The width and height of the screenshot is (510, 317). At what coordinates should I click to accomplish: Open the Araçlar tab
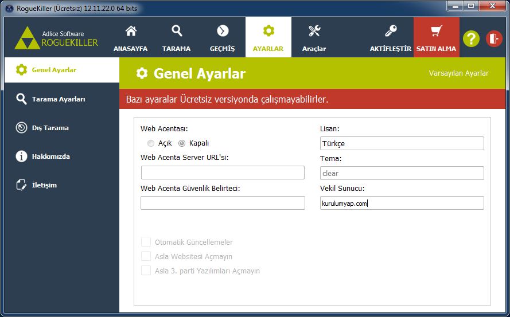[314, 37]
